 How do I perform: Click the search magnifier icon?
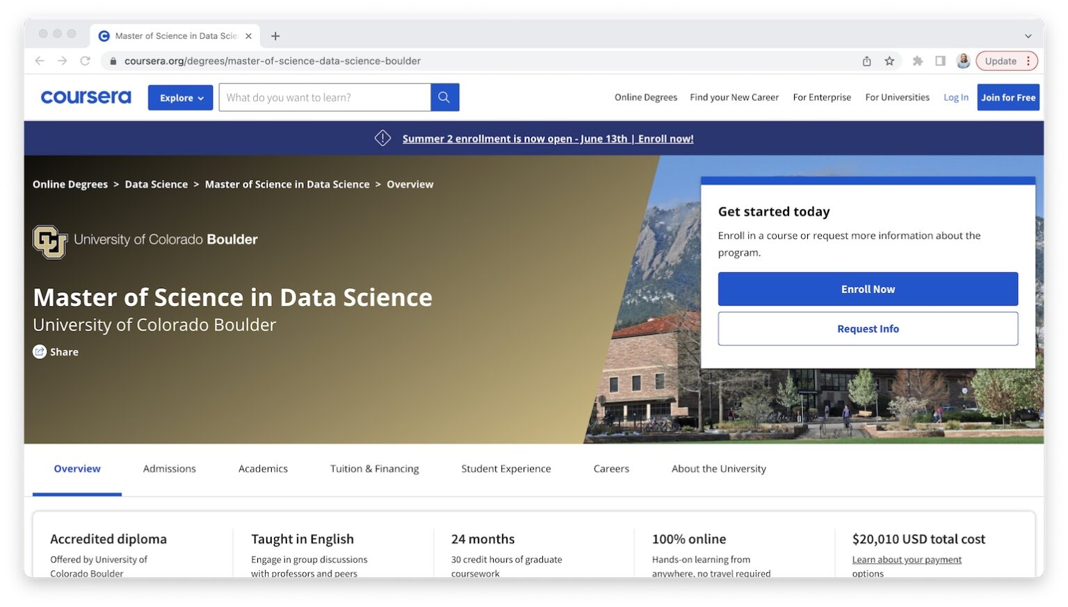click(444, 97)
